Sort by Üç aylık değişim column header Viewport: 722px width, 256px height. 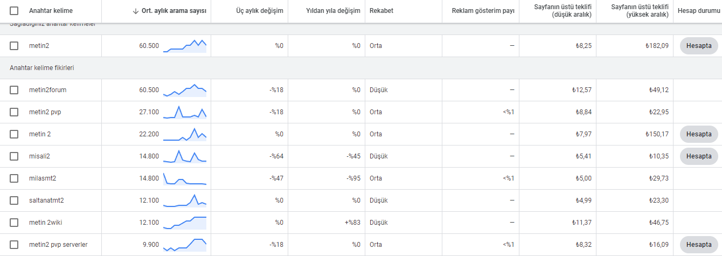click(260, 11)
